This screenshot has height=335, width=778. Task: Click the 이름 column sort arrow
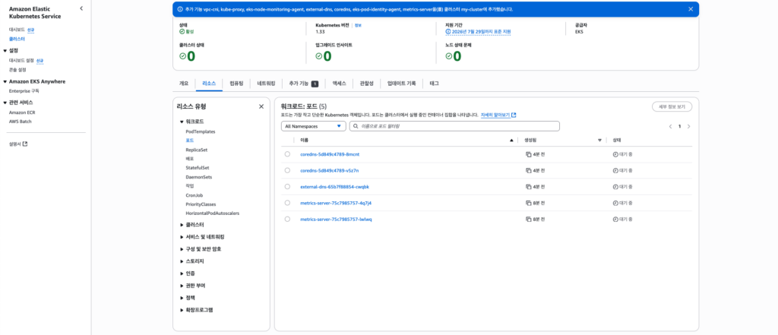coord(511,141)
